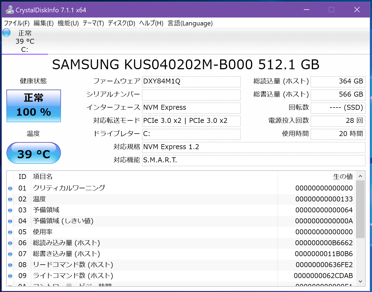
Task: Select the 予備領域 (しきい値) row
Action: point(181,221)
